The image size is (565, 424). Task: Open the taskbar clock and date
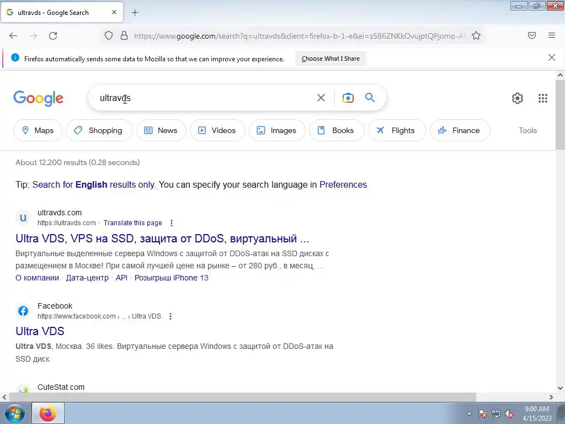pos(537,414)
